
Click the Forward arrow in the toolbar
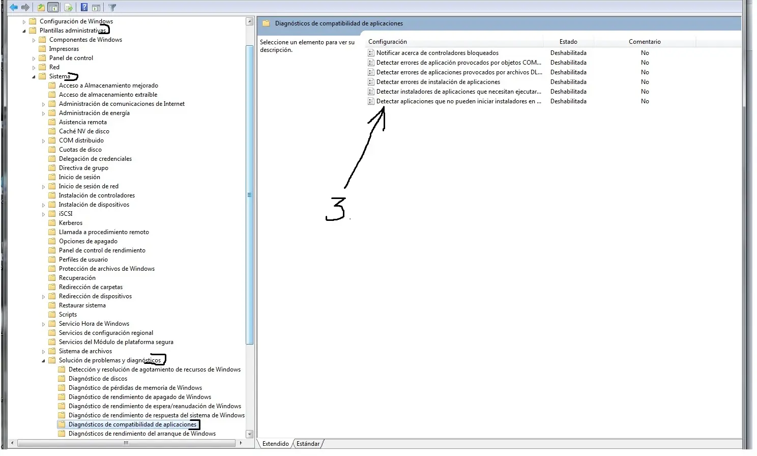[25, 8]
